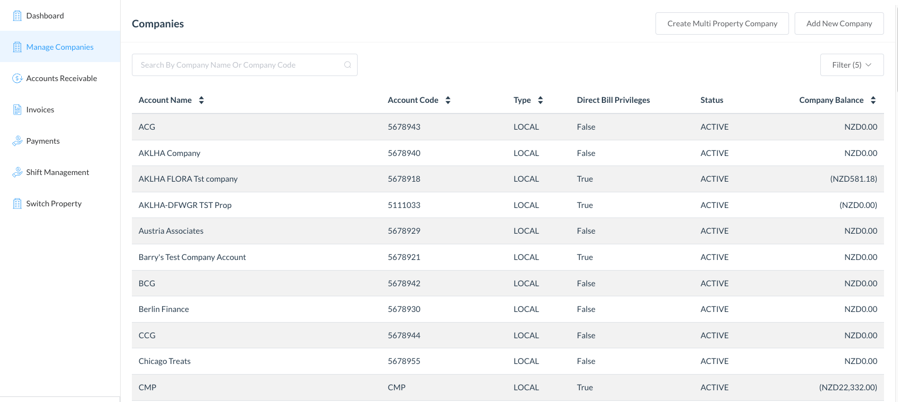Click the Payments hand icon

17,141
